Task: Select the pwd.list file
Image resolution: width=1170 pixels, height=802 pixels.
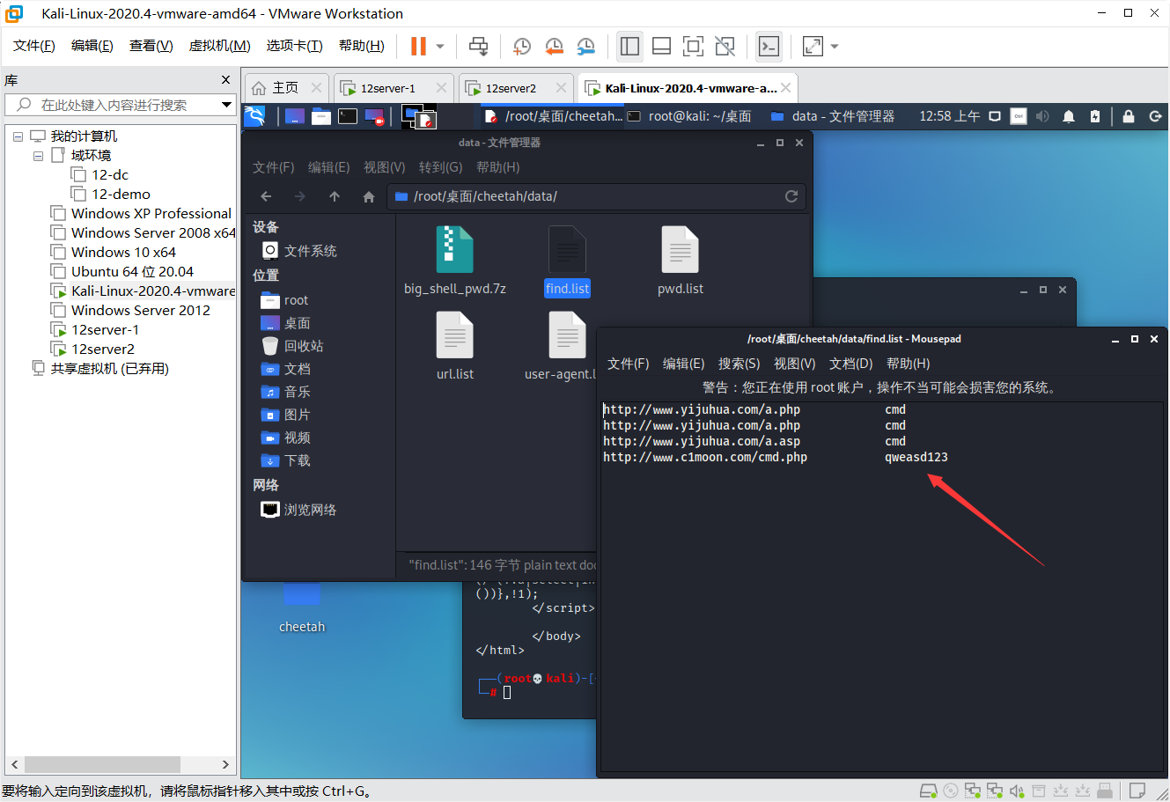Action: [681, 261]
